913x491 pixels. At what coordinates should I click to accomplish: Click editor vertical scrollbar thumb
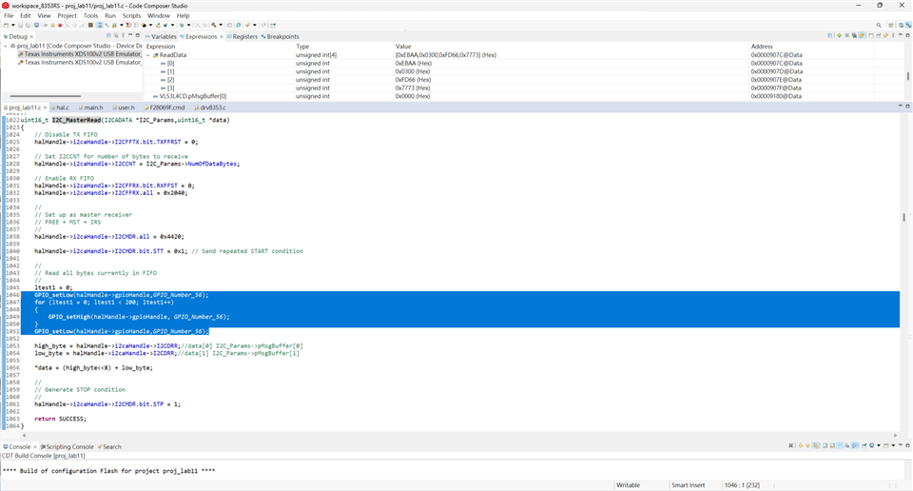tap(903, 217)
